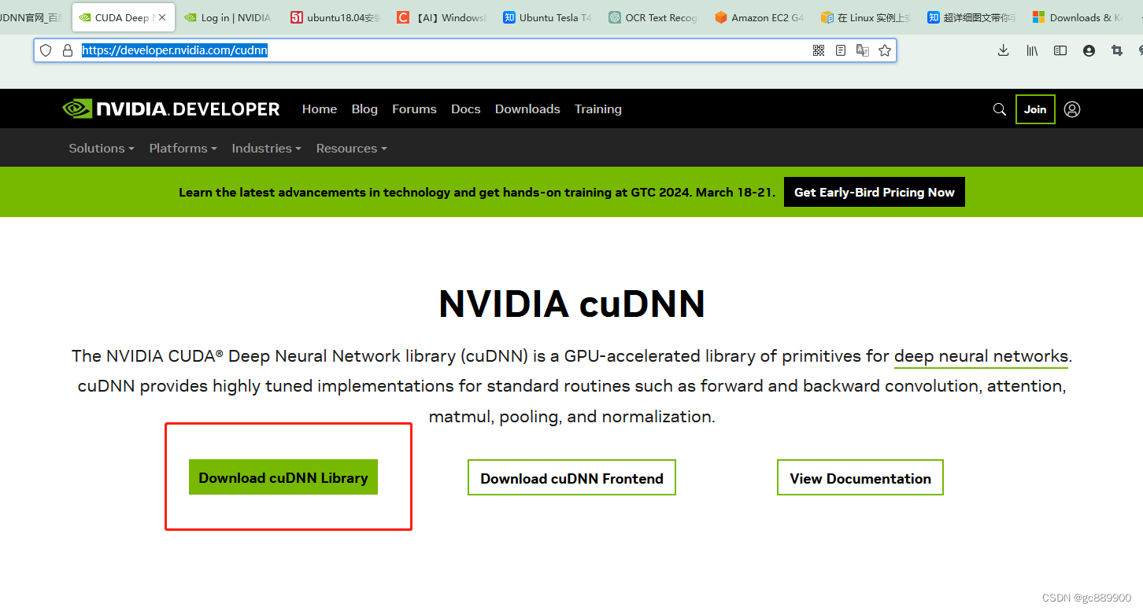Open the 超详细图文 tab
The height and width of the screenshot is (611, 1143).
(x=972, y=17)
